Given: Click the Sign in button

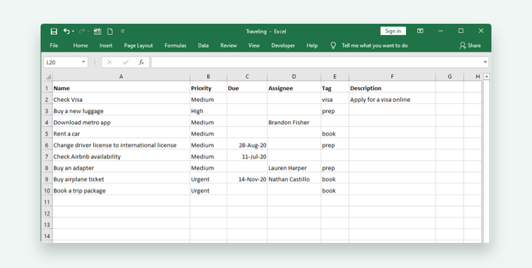Looking at the screenshot, I should coord(393,31).
